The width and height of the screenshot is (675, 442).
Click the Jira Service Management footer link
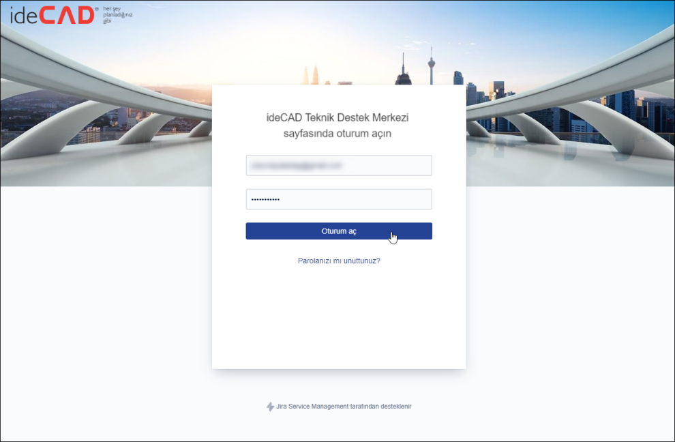pos(344,407)
